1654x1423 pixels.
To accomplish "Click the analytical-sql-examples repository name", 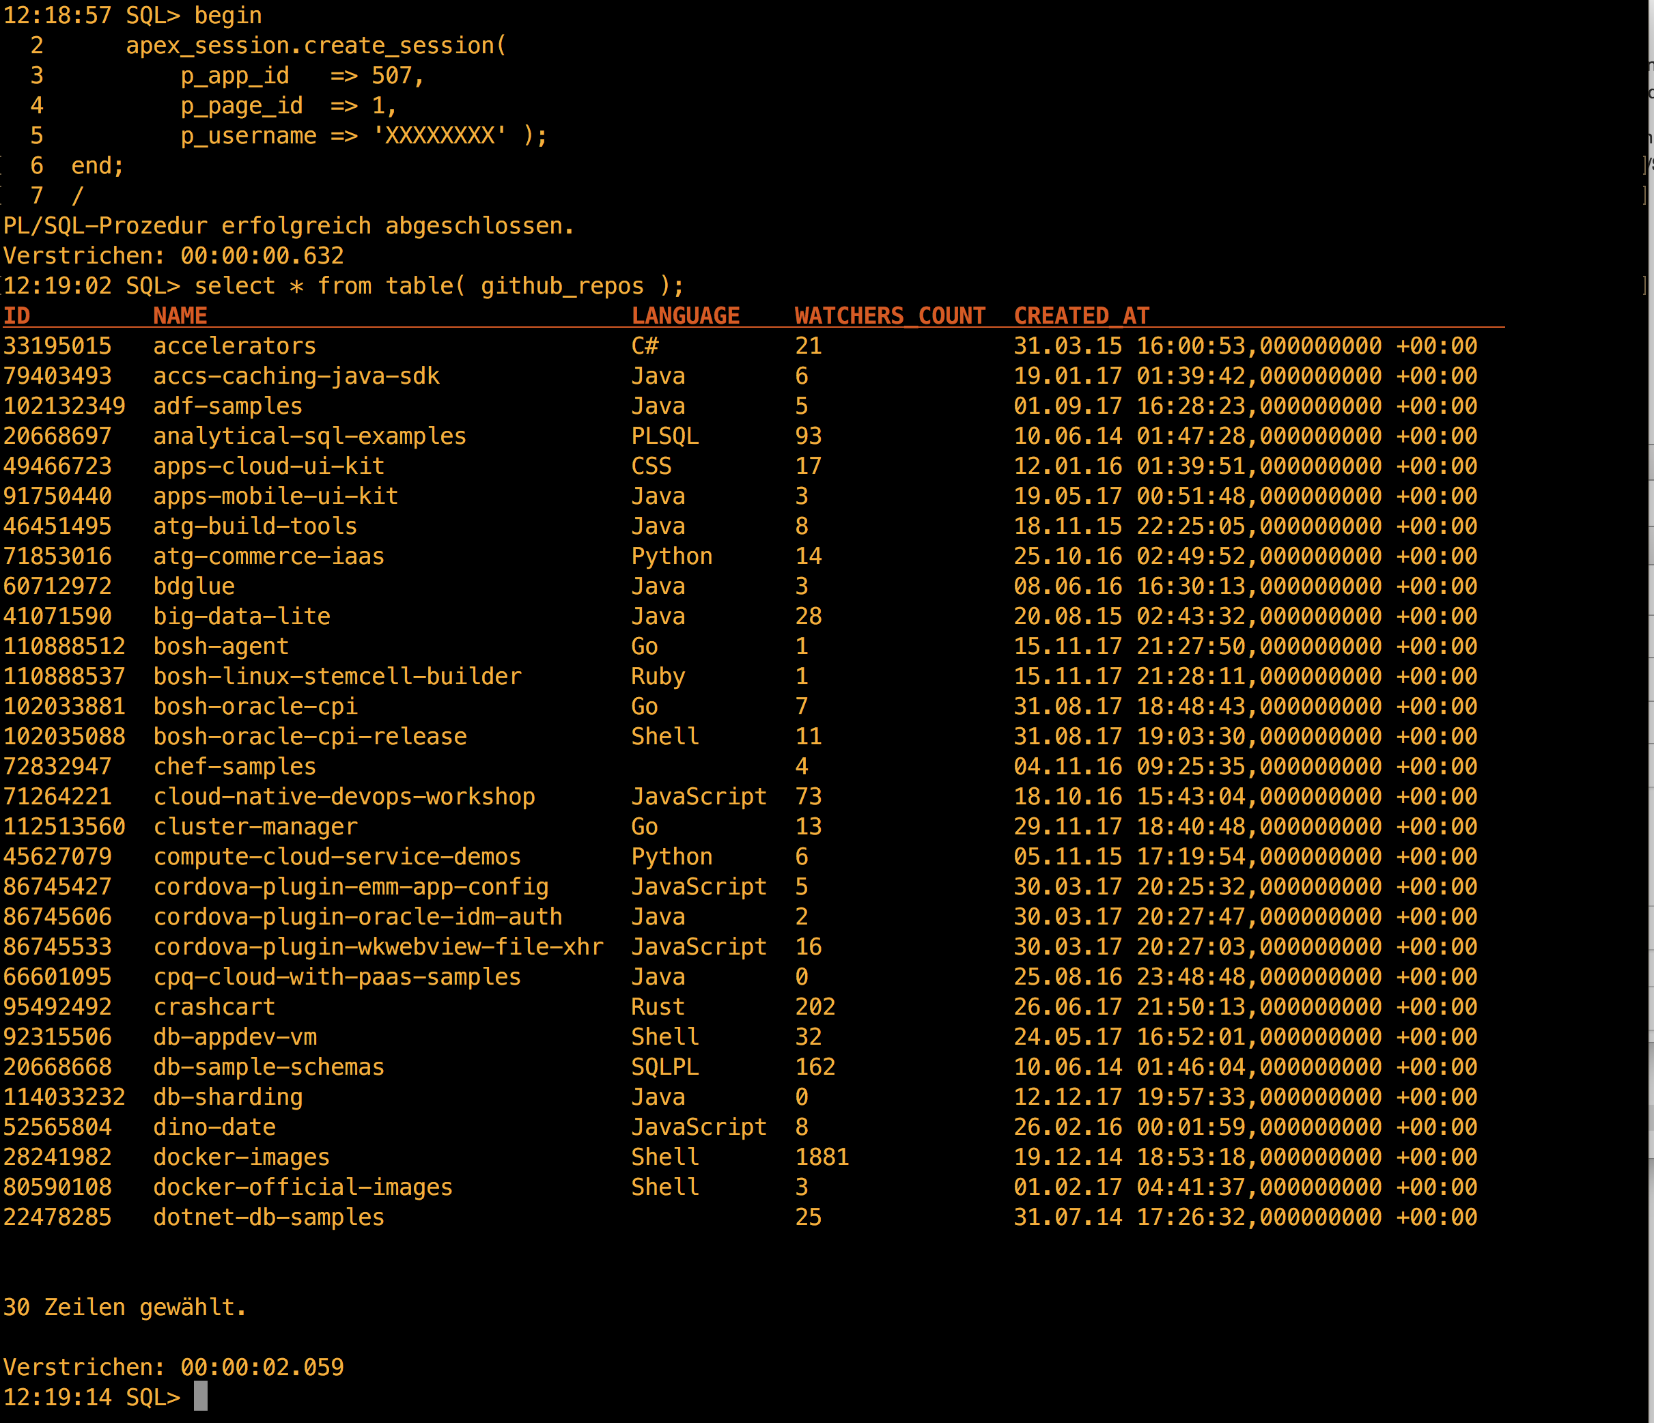I will click(310, 436).
